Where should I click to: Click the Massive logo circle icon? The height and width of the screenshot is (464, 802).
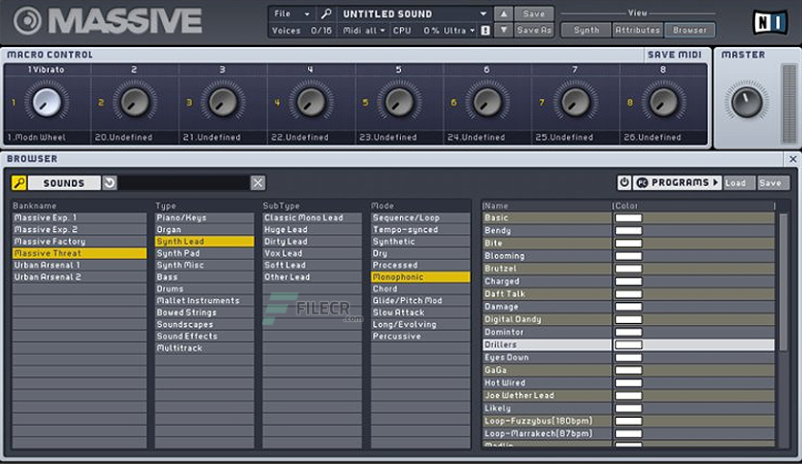coord(27,20)
